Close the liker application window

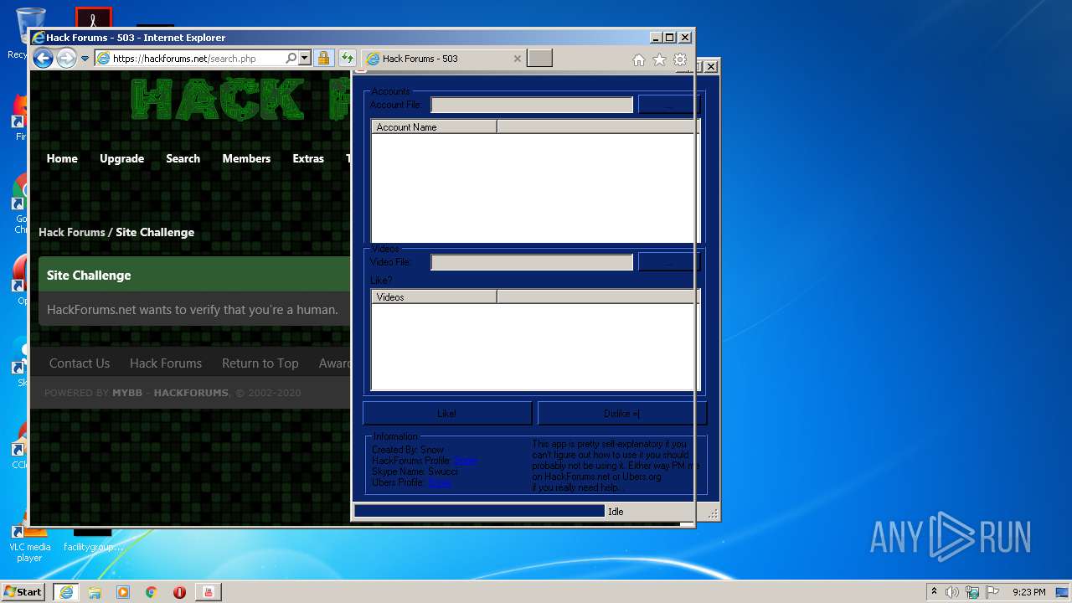710,66
